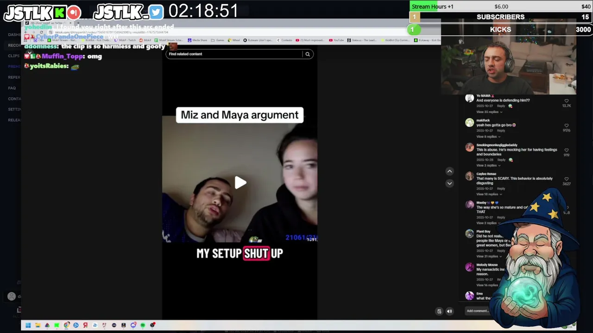Open Melody Mouse's profile avatar
Image resolution: width=593 pixels, height=333 pixels.
469,267
